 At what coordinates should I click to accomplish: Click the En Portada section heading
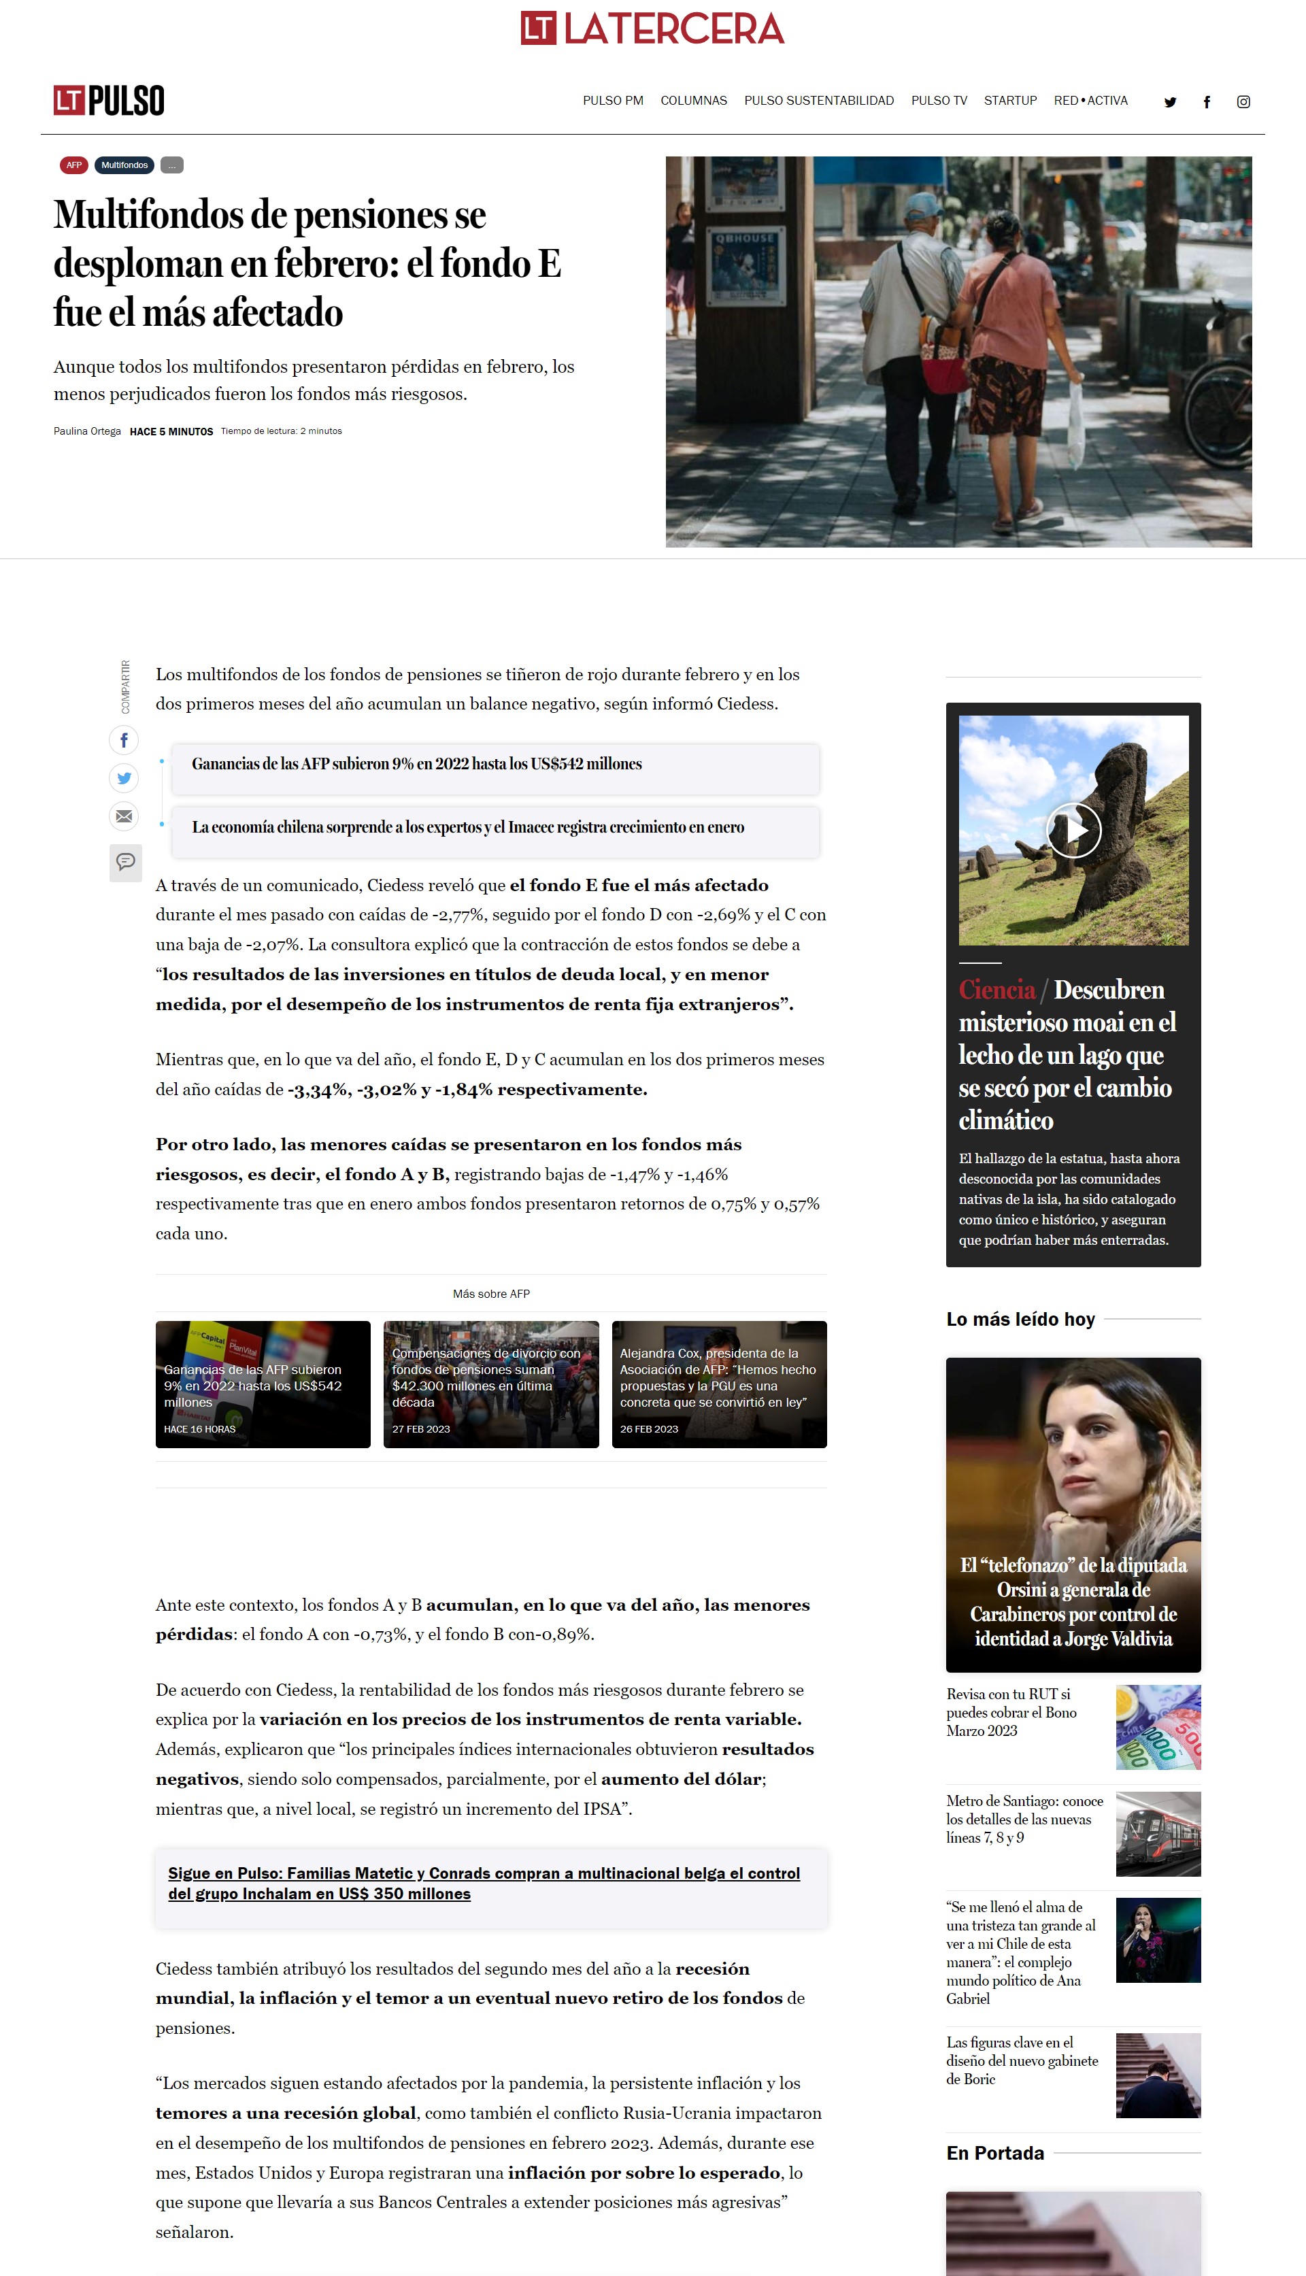[994, 2152]
